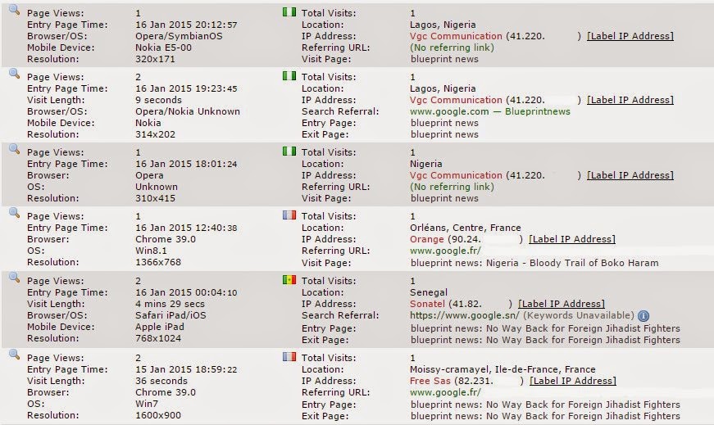Click French flag for Moissy-cramayel visit
This screenshot has height=425, width=714.
click(x=289, y=356)
